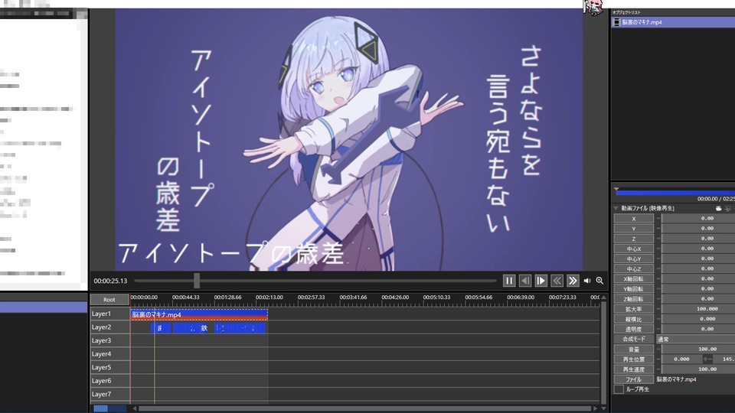Click the 再生位置 start value 0.000
This screenshot has width=735, height=413.
[682, 359]
